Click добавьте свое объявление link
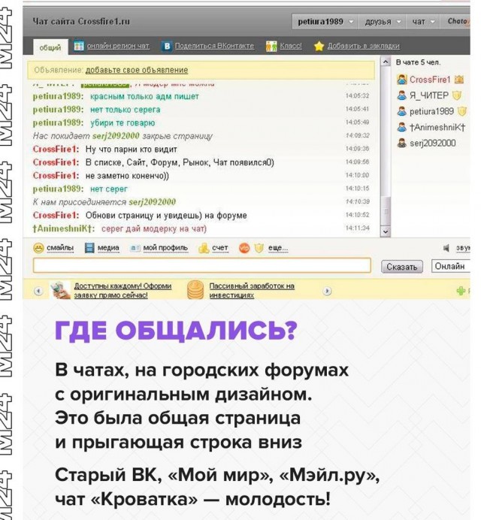Image resolution: width=481 pixels, height=520 pixels. (137, 70)
